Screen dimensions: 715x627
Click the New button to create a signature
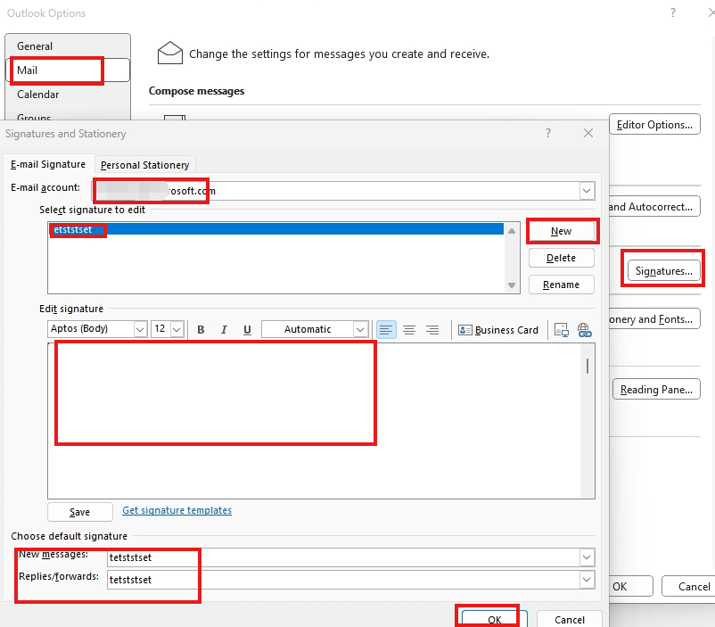coord(563,231)
